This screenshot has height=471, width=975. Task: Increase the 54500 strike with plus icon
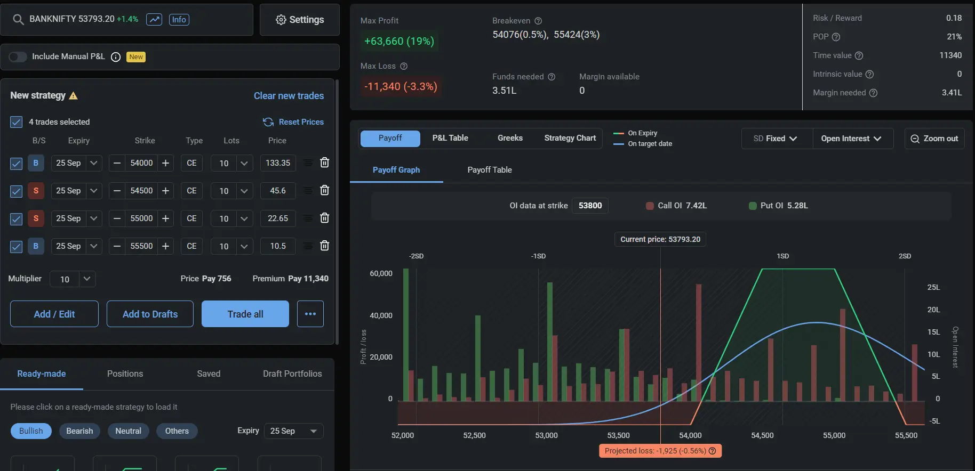coord(165,191)
